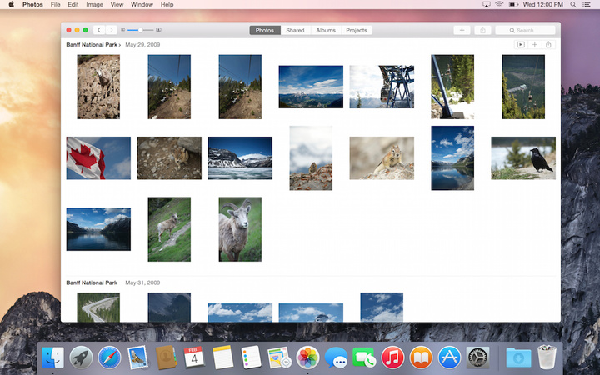600x375 pixels.
Task: Share the May 29, 2009 moment
Action: (x=548, y=44)
